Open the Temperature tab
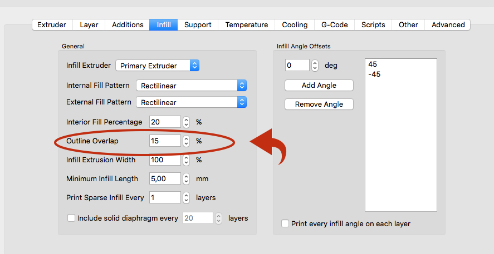 (x=247, y=25)
